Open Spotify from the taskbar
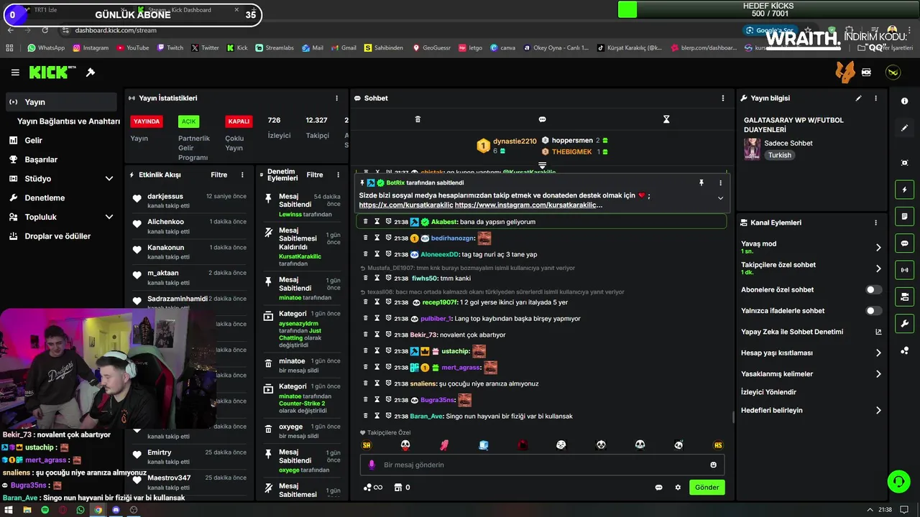Image resolution: width=920 pixels, height=517 pixels. 45,510
